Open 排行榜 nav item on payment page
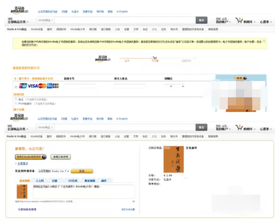 pos(93,29)
